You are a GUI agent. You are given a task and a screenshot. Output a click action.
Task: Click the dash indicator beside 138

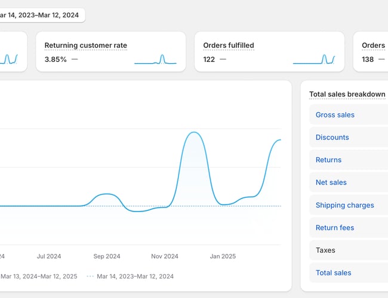pos(381,59)
